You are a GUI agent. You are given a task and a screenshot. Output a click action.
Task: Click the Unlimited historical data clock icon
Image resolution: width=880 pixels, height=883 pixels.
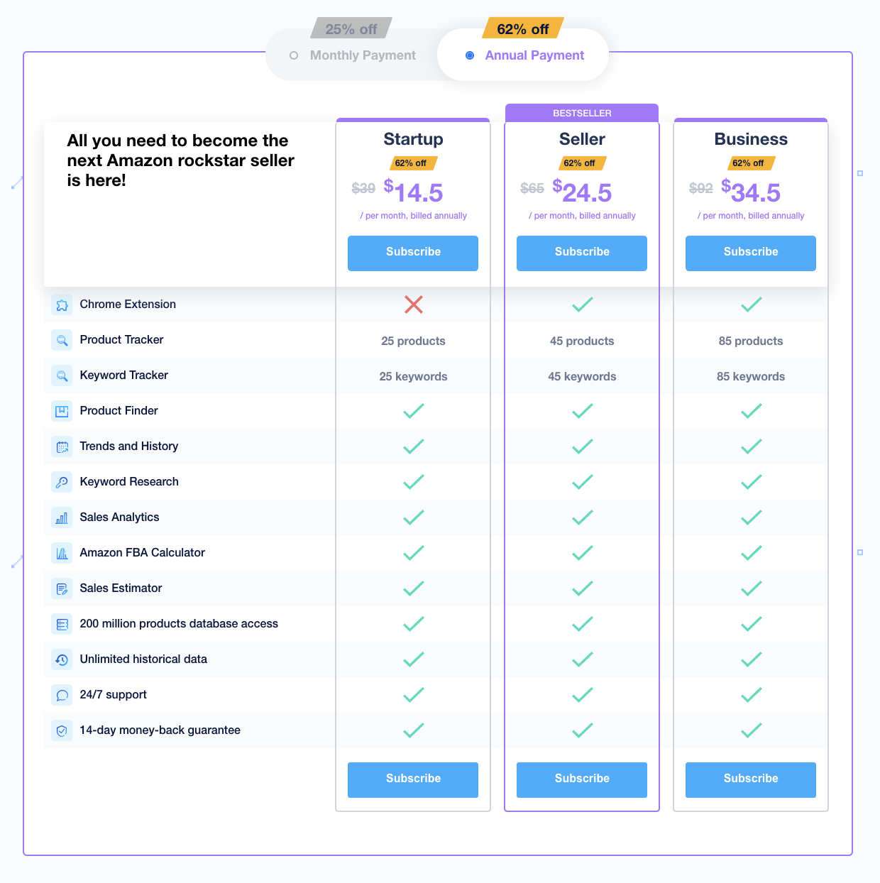coord(62,659)
